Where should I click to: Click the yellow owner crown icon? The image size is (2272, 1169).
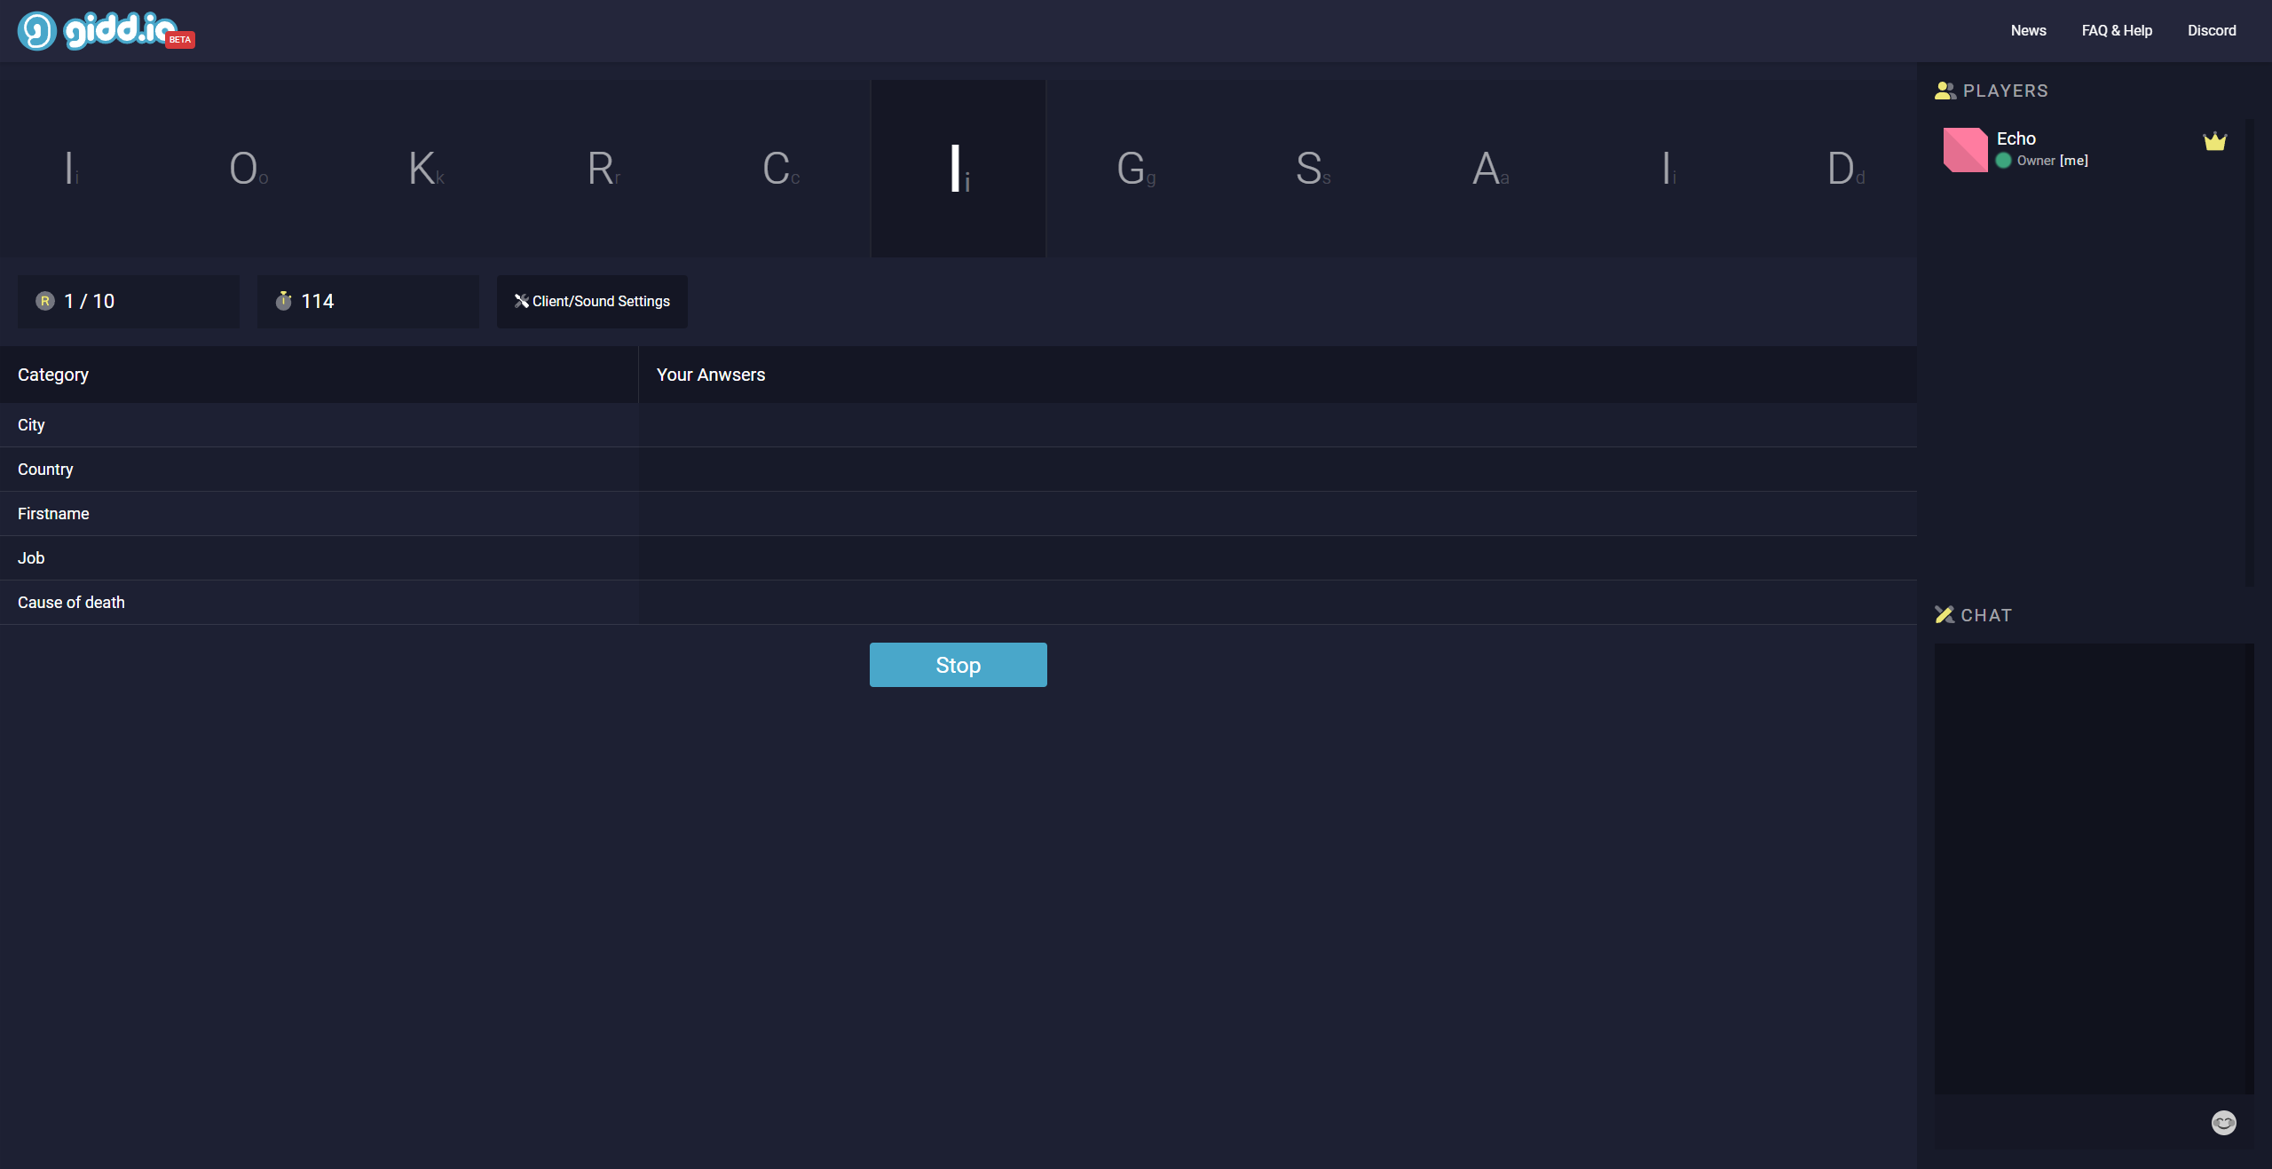2214,141
